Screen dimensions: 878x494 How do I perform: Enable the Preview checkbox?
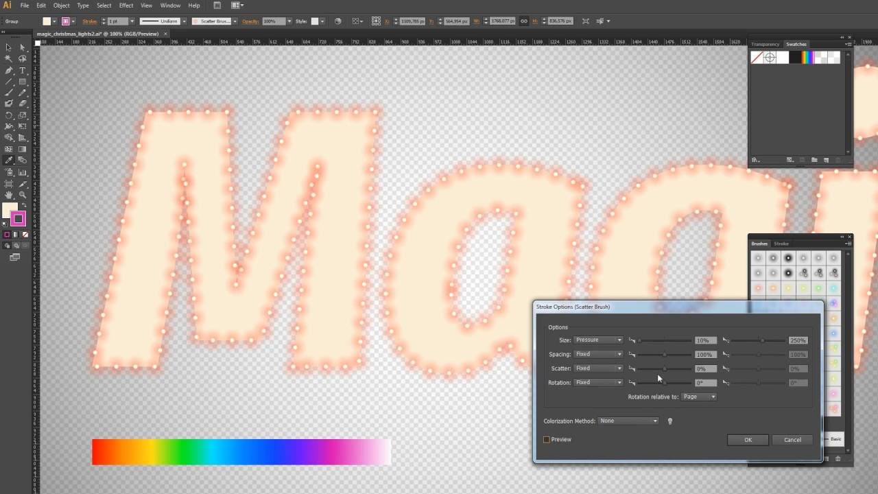tap(547, 440)
